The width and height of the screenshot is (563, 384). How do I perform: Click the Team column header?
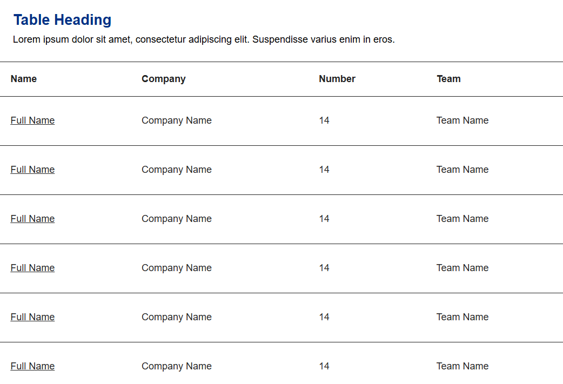pyautogui.click(x=448, y=79)
